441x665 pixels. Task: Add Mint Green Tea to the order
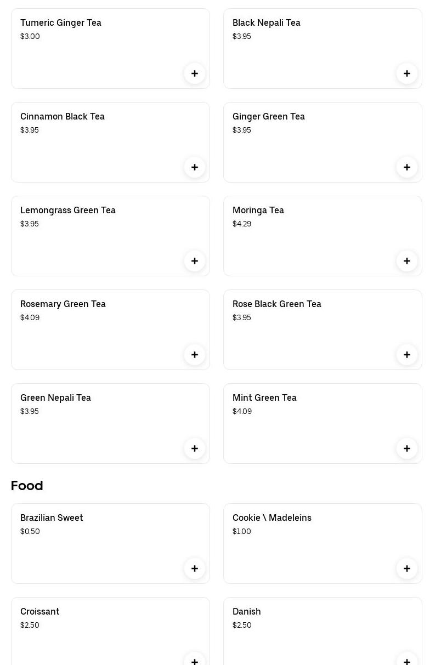coord(407,448)
